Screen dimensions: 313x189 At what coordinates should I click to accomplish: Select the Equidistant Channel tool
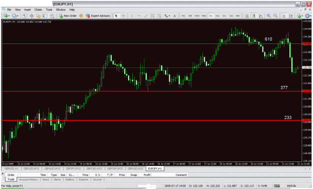point(153,16)
